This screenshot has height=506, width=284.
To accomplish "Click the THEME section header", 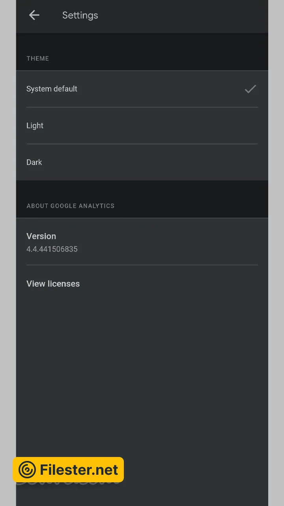I will (38, 59).
